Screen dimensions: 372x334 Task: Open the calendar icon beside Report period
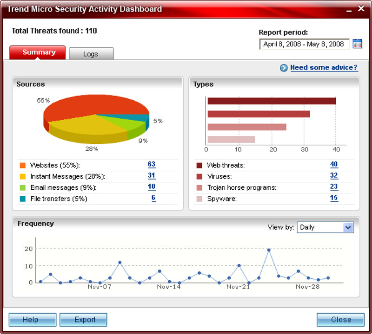pos(358,43)
